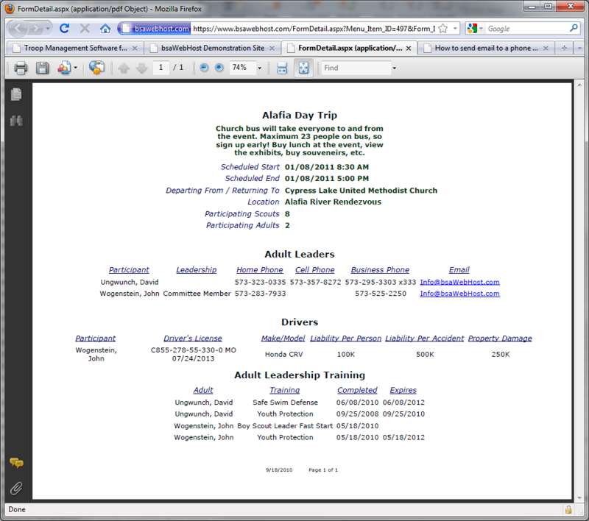The height and width of the screenshot is (521, 589).
Task: Open the Pages thumbnail panel
Action: click(x=16, y=94)
